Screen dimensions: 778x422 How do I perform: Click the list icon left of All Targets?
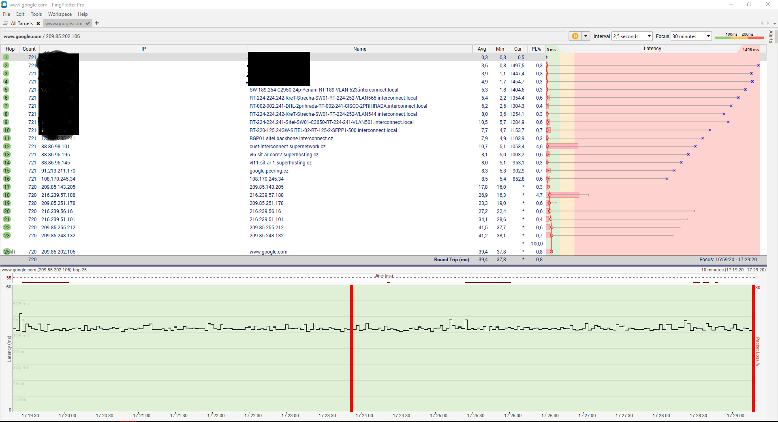6,23
